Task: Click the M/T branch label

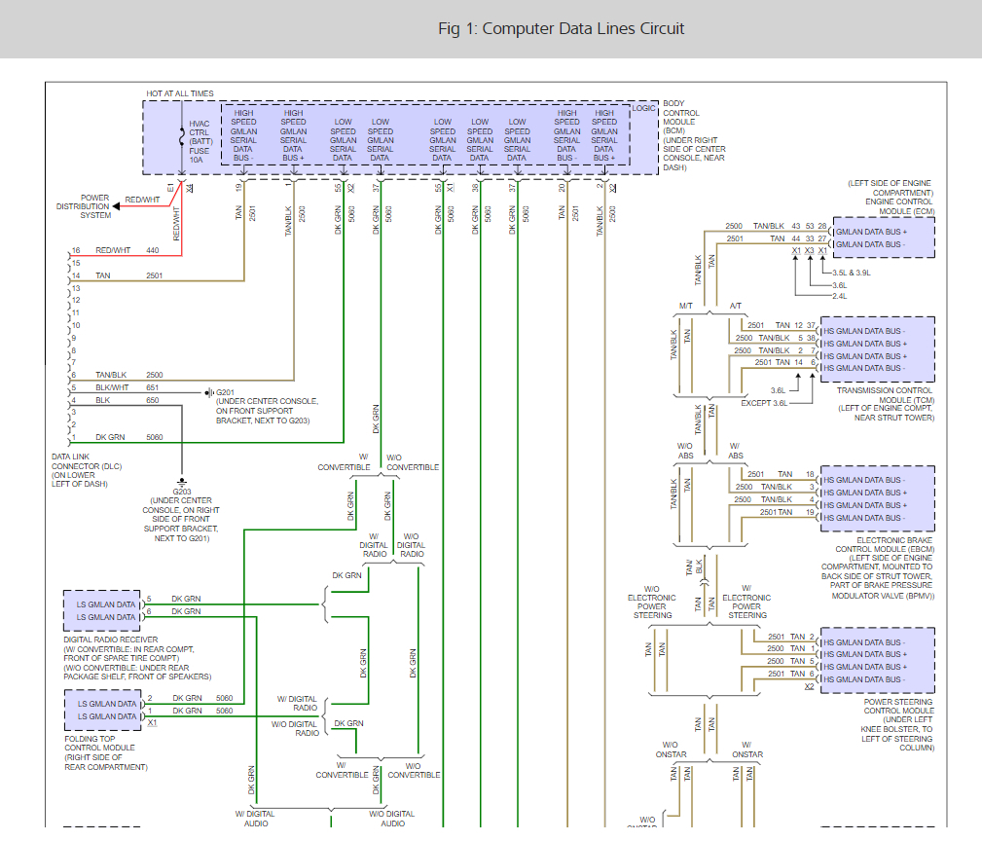Action: coord(686,306)
